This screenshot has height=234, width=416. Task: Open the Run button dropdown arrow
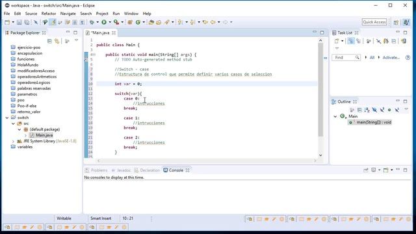[110, 22]
